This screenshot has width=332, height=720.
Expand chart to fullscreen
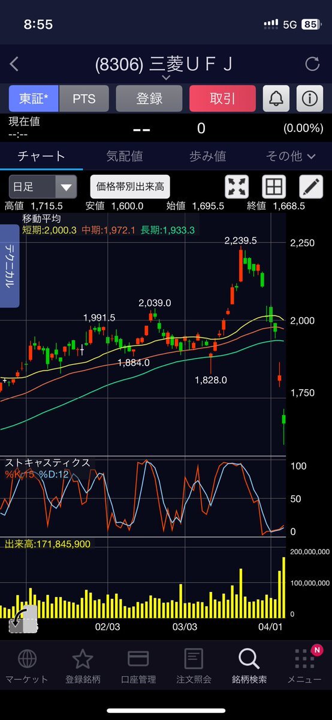coord(237,187)
